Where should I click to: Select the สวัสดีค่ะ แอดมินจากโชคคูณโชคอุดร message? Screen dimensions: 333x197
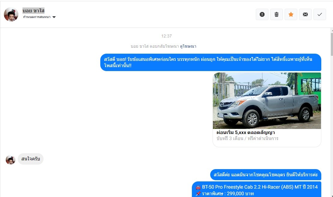[266, 175]
